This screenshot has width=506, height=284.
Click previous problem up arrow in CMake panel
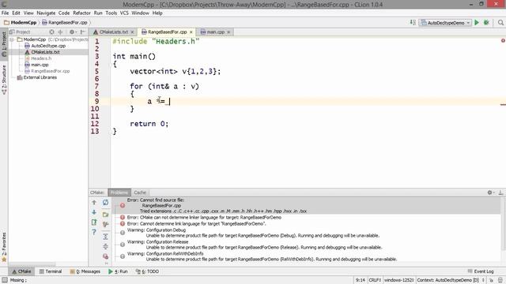pyautogui.click(x=94, y=203)
